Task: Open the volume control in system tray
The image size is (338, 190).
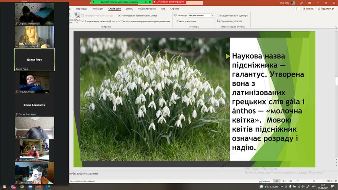Action: (303, 186)
